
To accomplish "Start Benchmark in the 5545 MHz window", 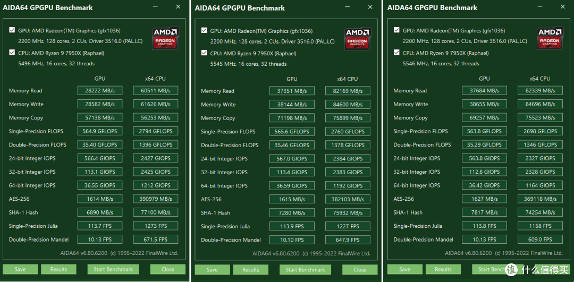I will point(305,270).
